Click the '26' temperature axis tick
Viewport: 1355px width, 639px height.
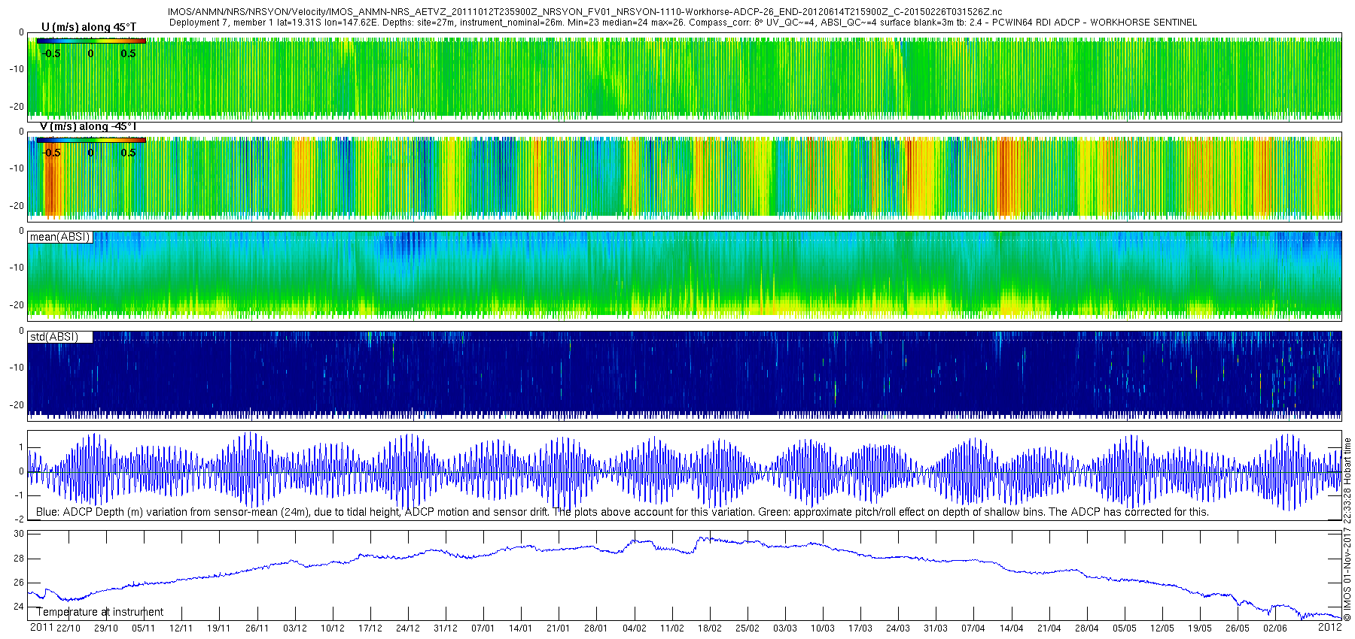[x=19, y=583]
